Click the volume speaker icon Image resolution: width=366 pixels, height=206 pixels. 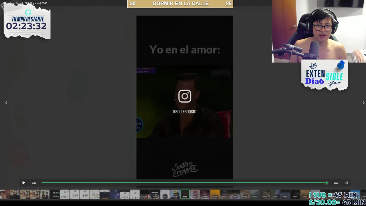tap(346, 183)
